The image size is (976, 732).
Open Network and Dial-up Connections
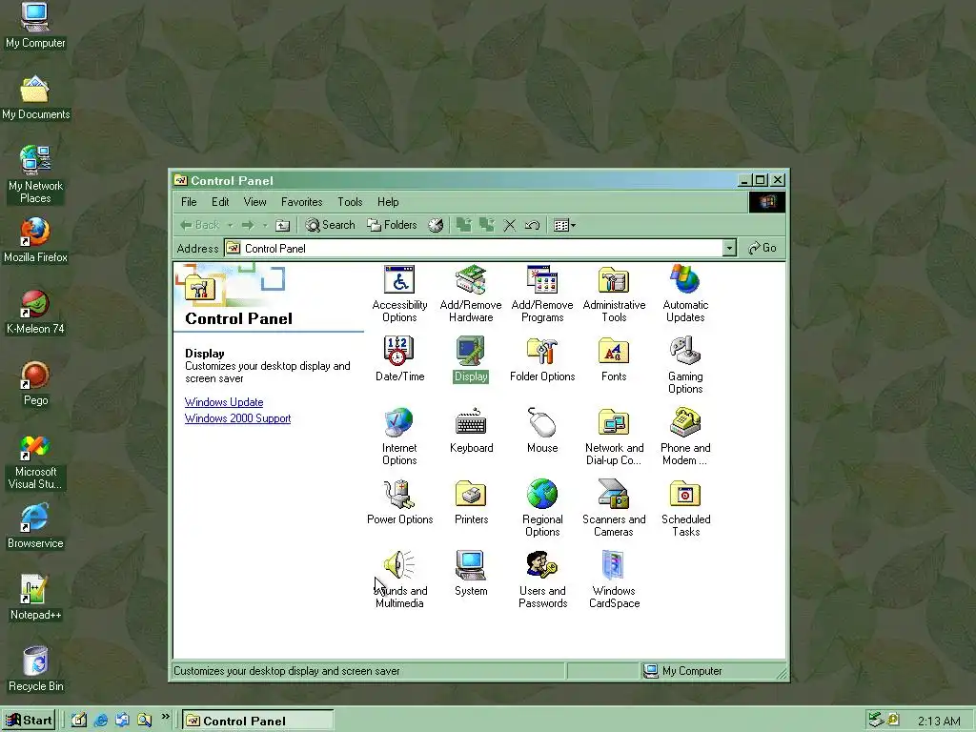[x=614, y=437]
